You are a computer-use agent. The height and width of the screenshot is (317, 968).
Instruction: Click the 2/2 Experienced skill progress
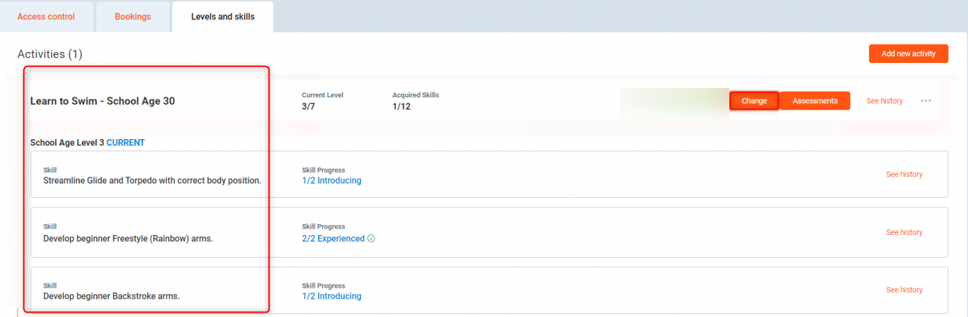pyautogui.click(x=332, y=239)
